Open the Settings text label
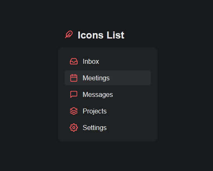Screen dimensions: 213x171 coord(94,128)
